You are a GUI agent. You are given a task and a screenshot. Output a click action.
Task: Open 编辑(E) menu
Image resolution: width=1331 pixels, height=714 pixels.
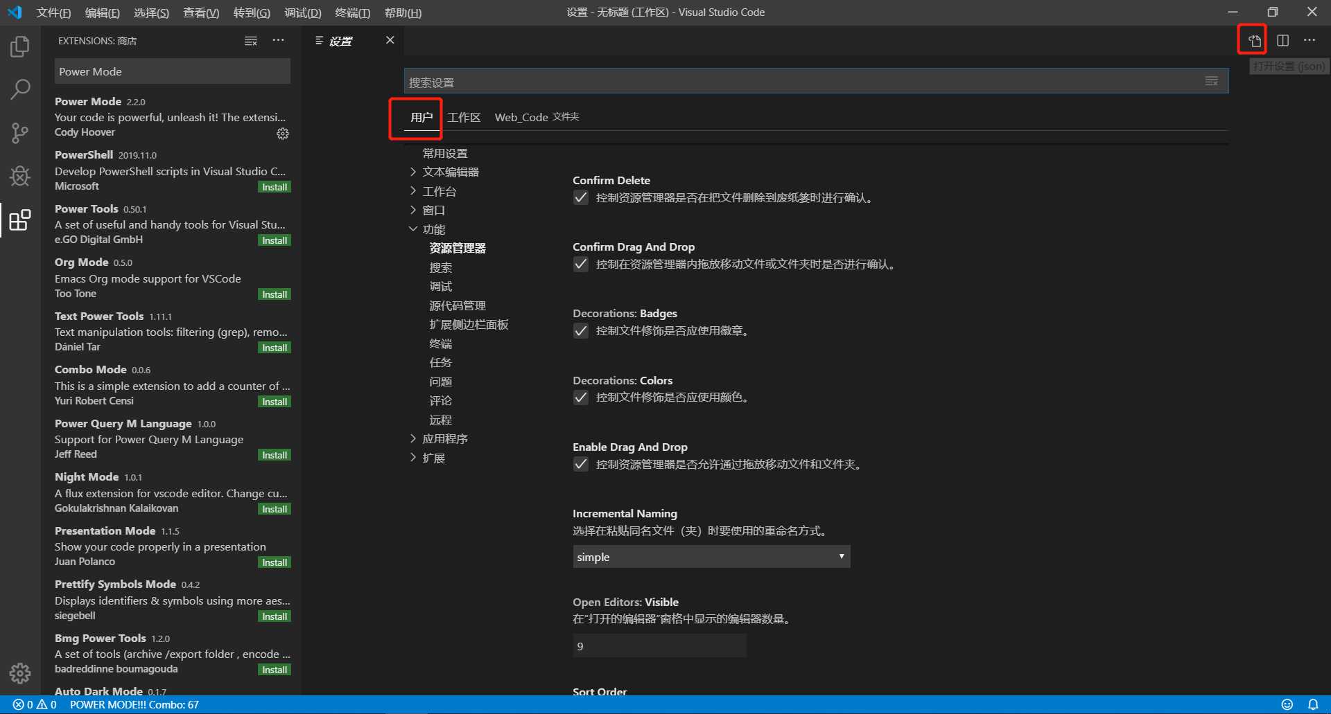[x=102, y=12]
